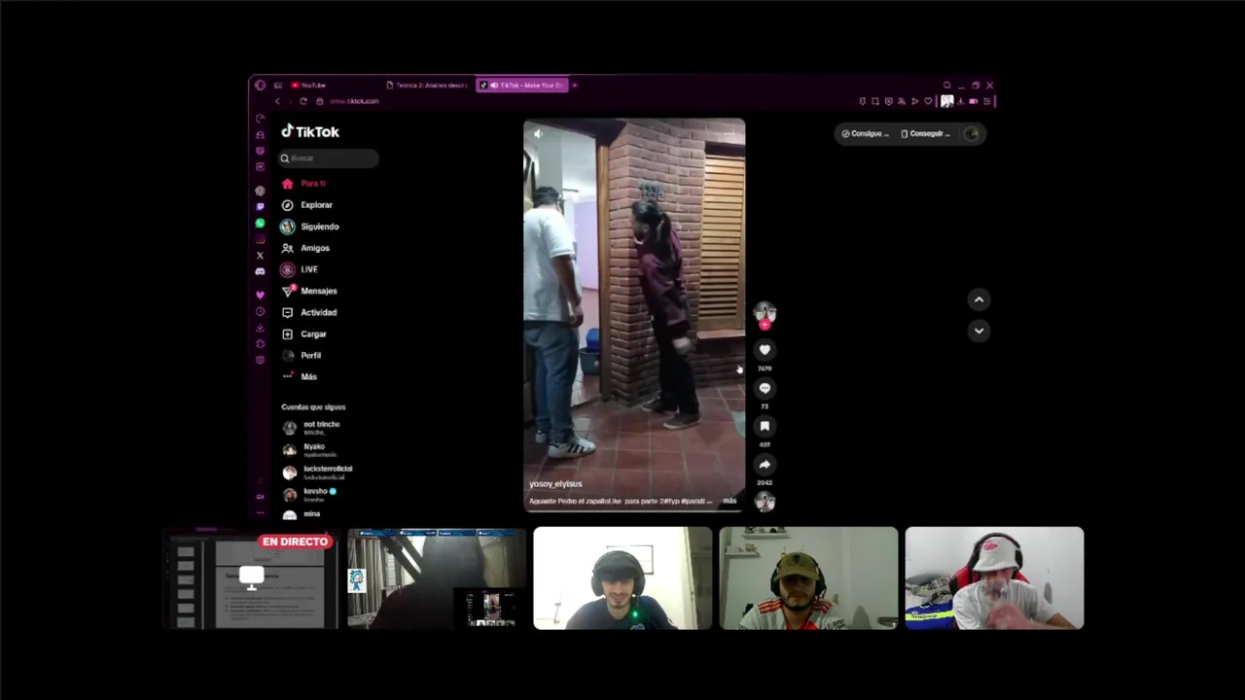
Task: Follow the creator with plus badge
Action: point(765,325)
